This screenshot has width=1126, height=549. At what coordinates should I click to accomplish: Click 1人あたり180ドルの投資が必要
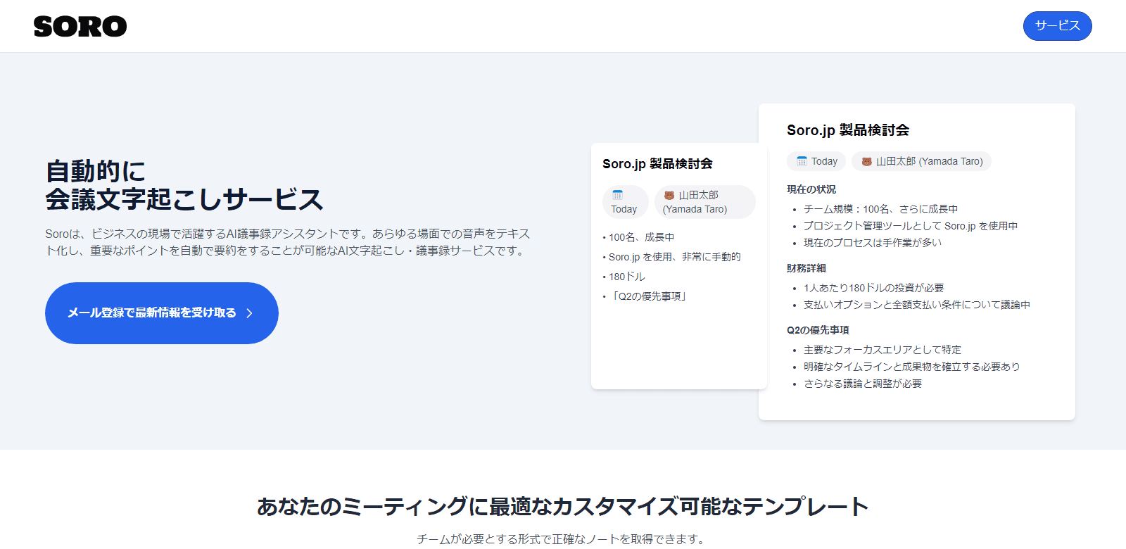click(874, 288)
